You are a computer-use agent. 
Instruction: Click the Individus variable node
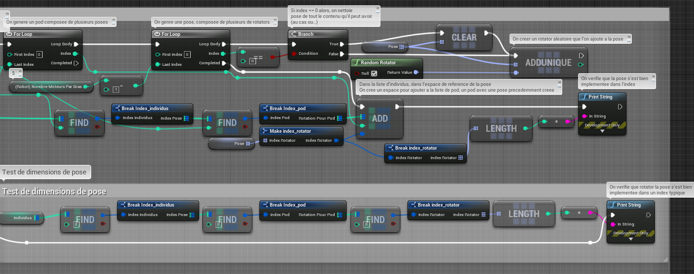(x=22, y=218)
